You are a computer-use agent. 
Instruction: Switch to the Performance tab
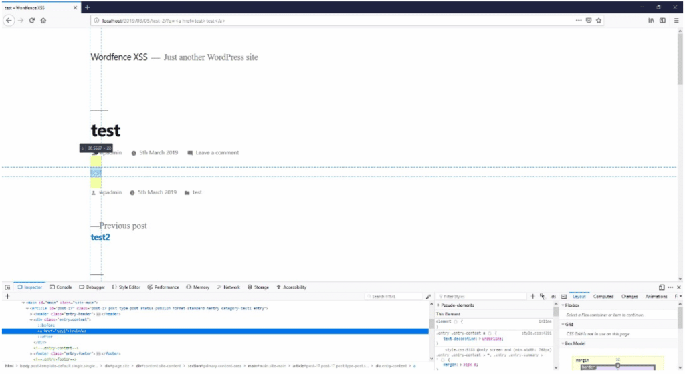(163, 287)
